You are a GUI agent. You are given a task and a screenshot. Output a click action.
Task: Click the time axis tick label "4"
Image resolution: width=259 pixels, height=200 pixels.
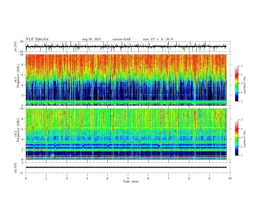pos(107,178)
